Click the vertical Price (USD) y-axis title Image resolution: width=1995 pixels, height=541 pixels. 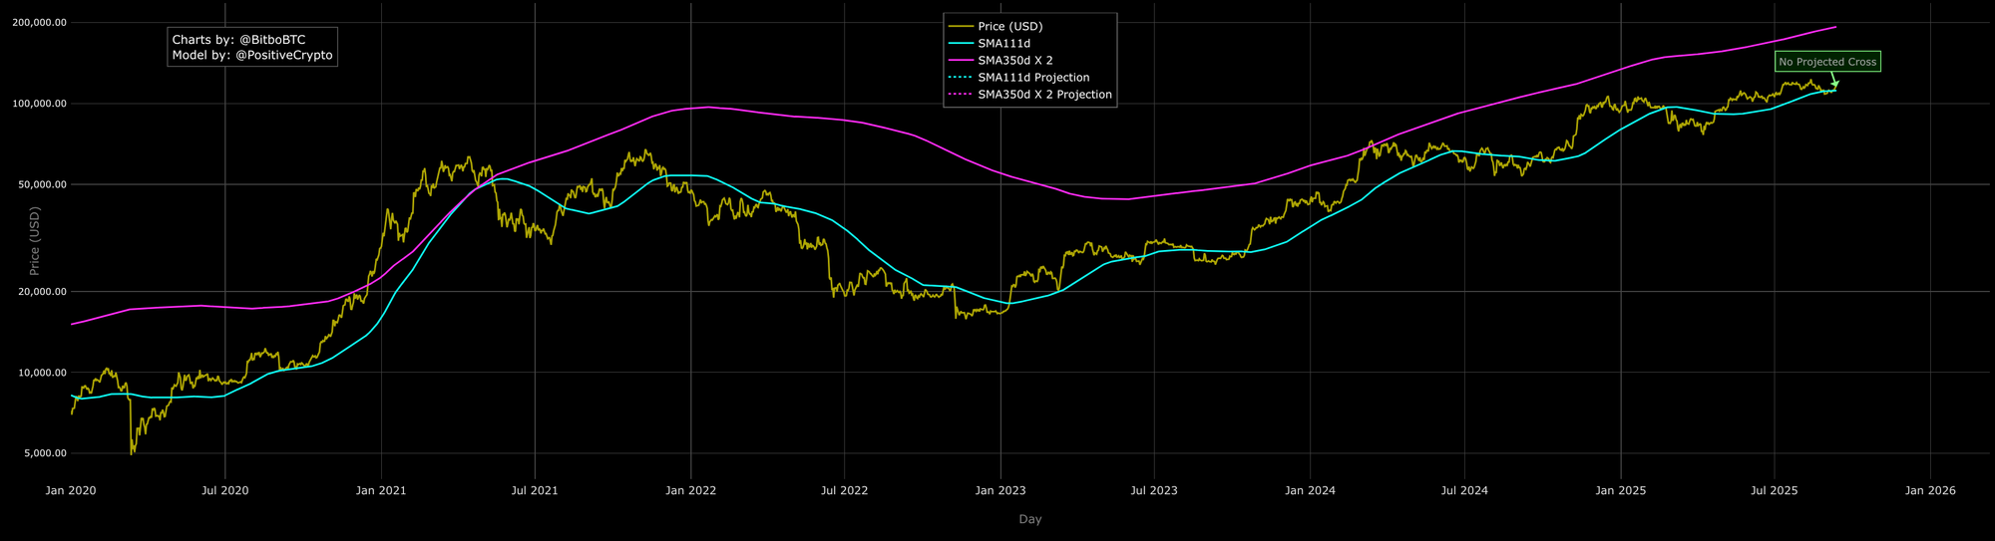click(x=35, y=240)
